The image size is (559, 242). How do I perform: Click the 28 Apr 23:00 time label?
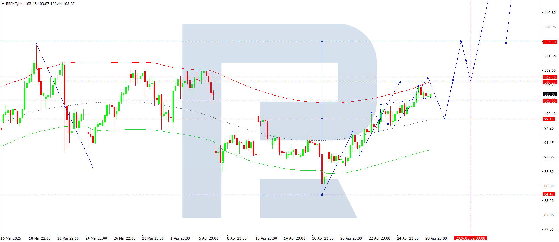click(436, 238)
